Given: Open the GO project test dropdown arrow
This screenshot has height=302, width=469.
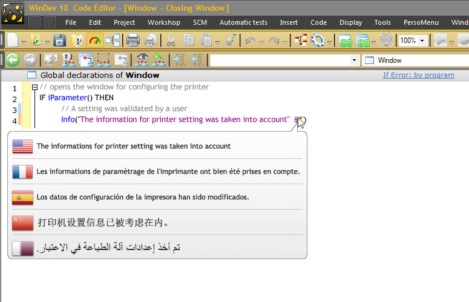Looking at the screenshot, I should [373, 42].
